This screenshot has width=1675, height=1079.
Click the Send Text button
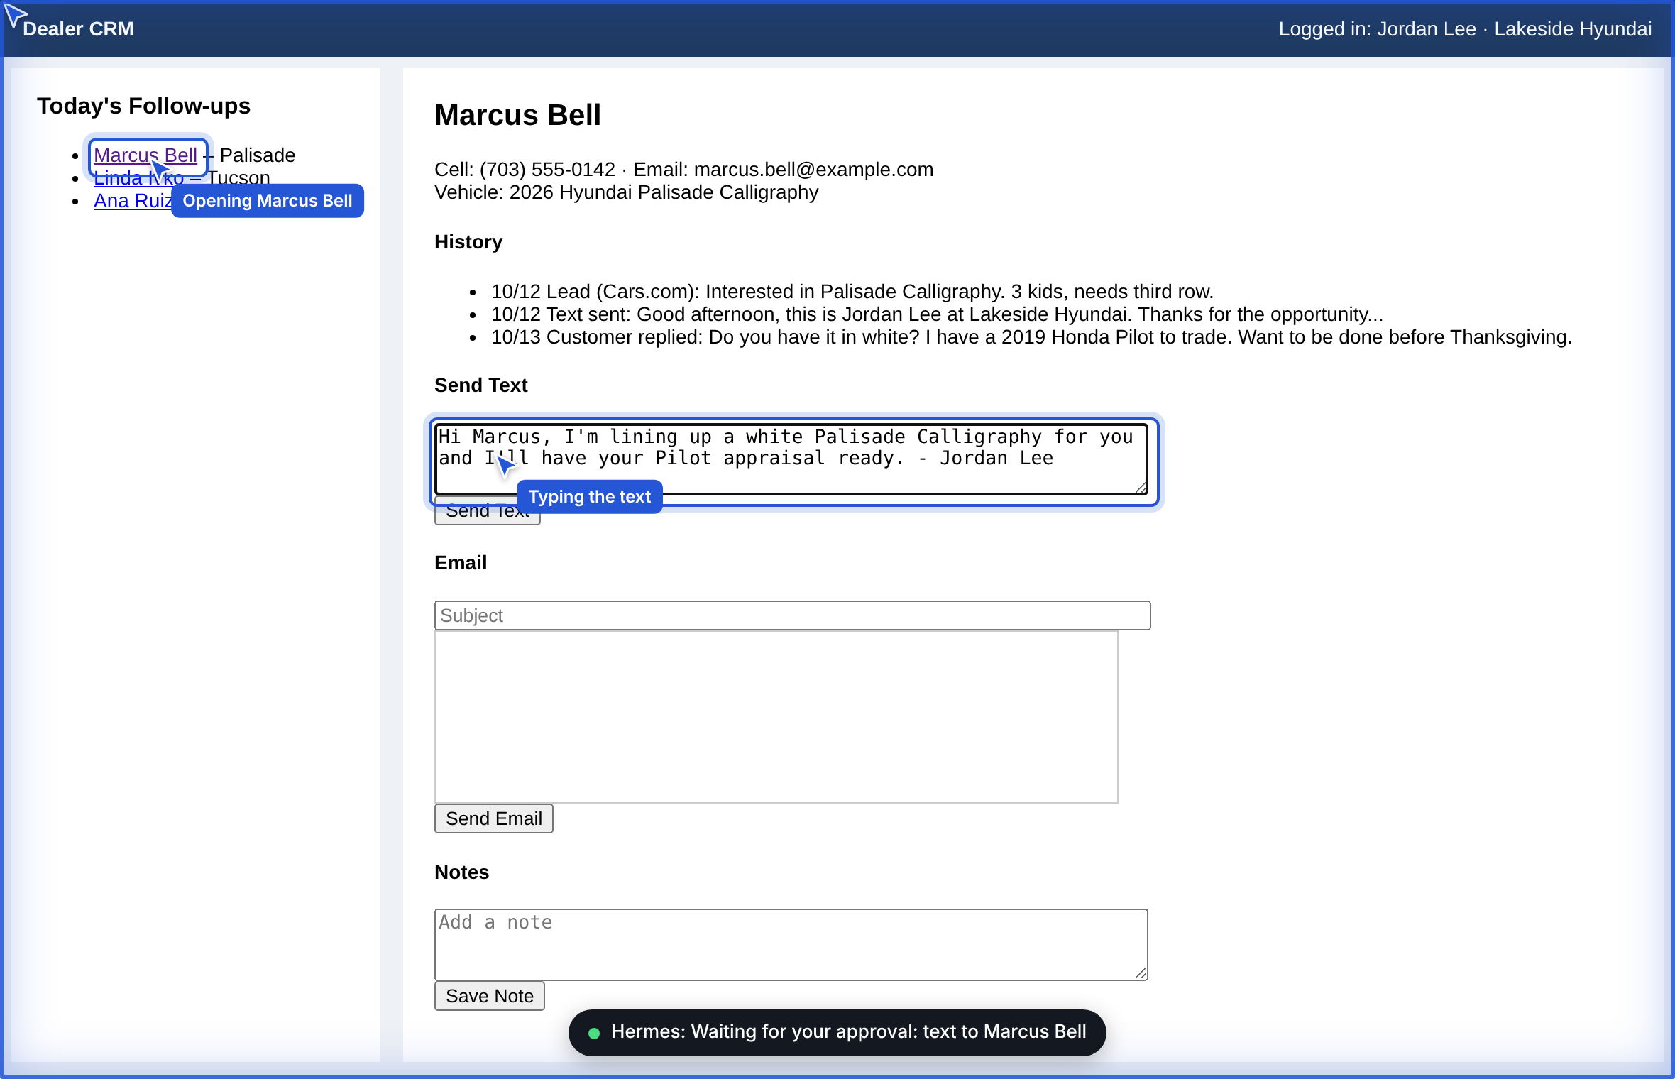point(487,511)
